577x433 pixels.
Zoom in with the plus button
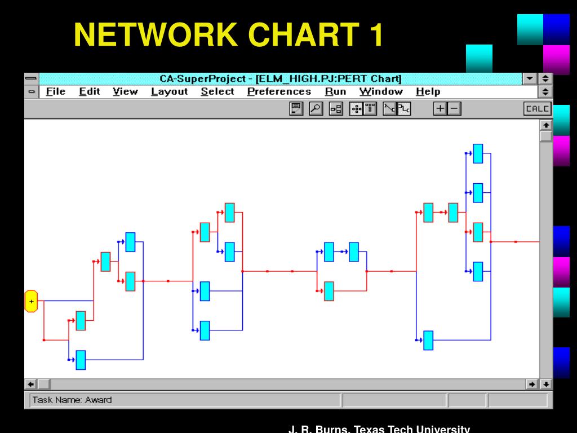(x=440, y=109)
